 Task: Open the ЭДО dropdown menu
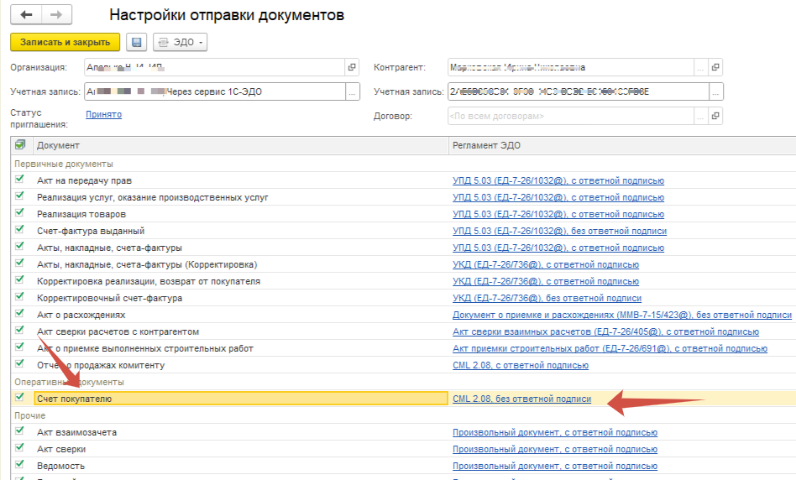(180, 42)
